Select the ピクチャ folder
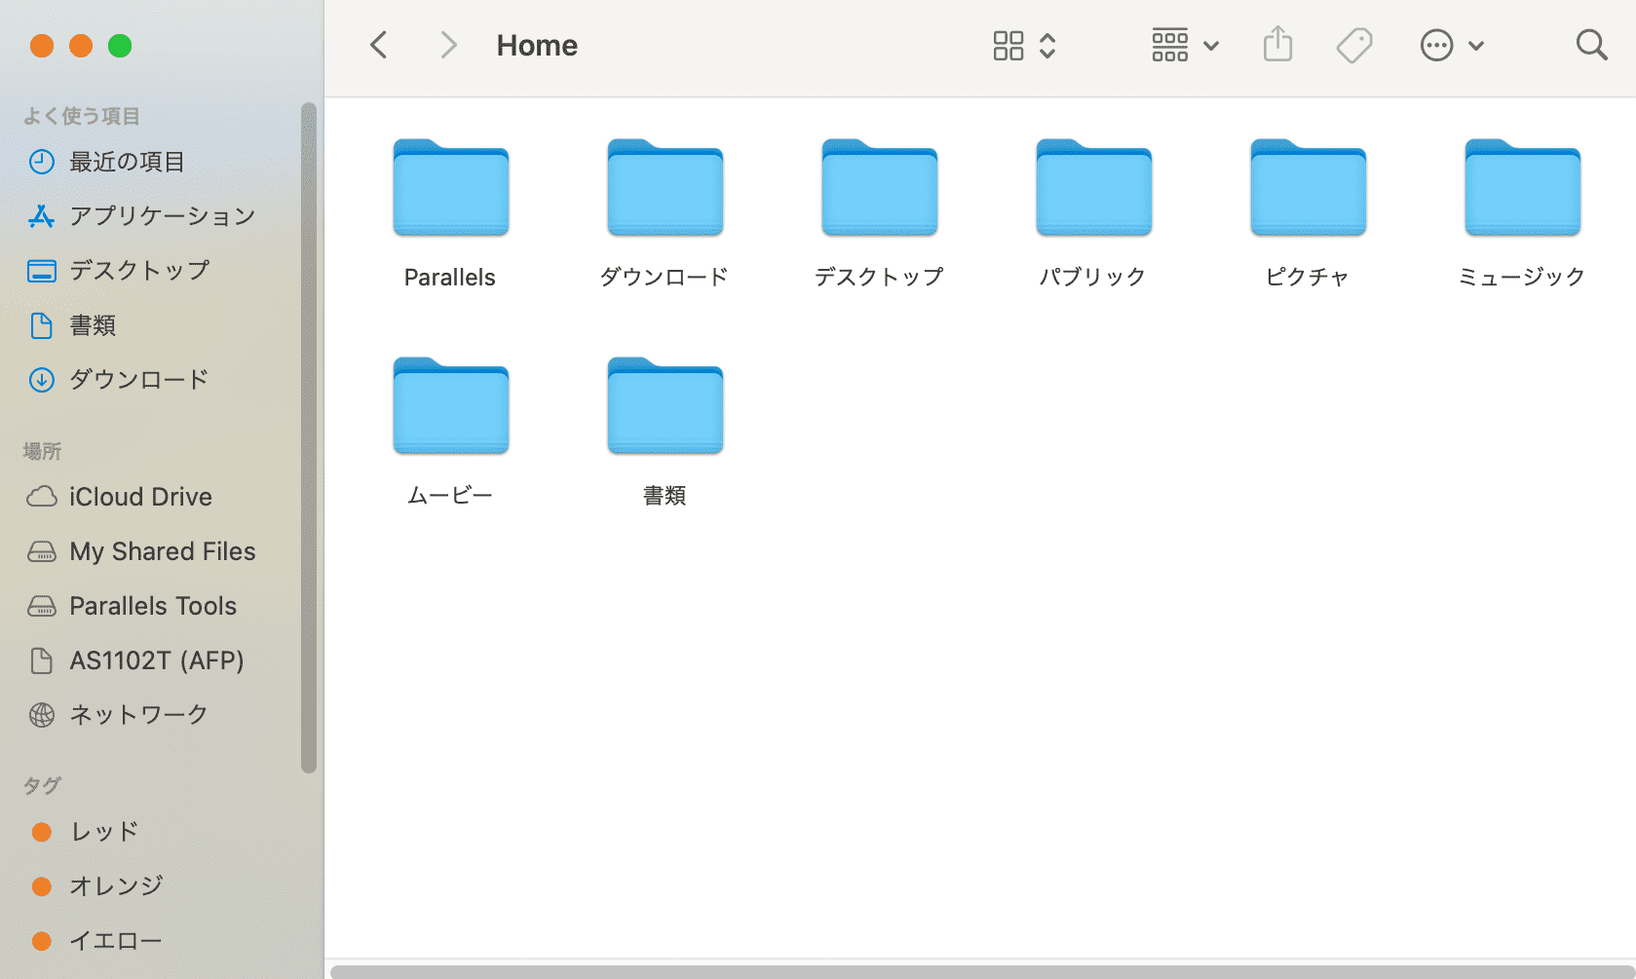The height and width of the screenshot is (979, 1636). 1308,188
